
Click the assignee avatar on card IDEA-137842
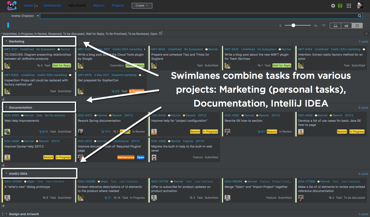(x=7, y=198)
